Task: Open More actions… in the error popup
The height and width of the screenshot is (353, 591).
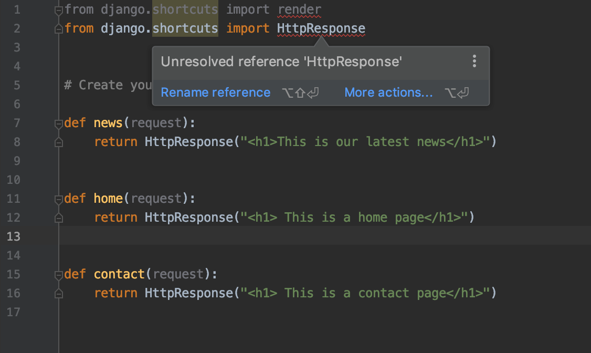Action: point(388,92)
